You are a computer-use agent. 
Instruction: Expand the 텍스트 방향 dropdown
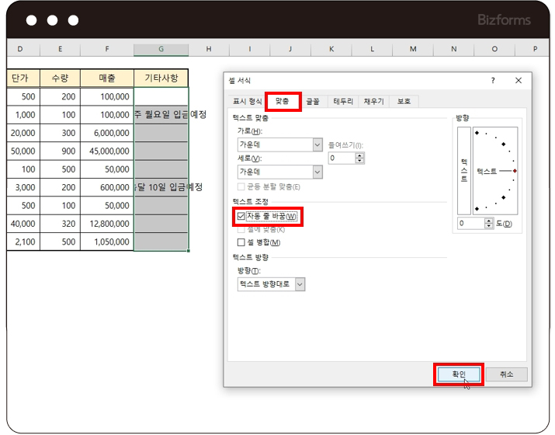click(300, 284)
